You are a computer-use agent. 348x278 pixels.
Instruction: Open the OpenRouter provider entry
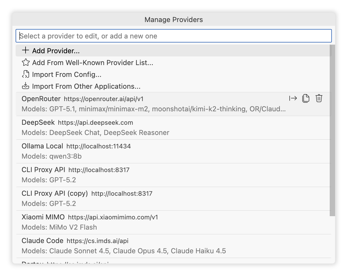click(x=173, y=104)
